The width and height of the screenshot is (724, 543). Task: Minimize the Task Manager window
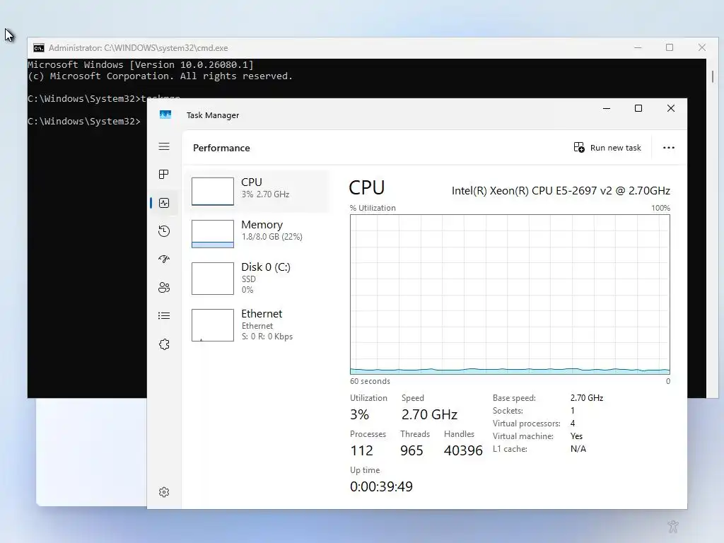coord(607,108)
